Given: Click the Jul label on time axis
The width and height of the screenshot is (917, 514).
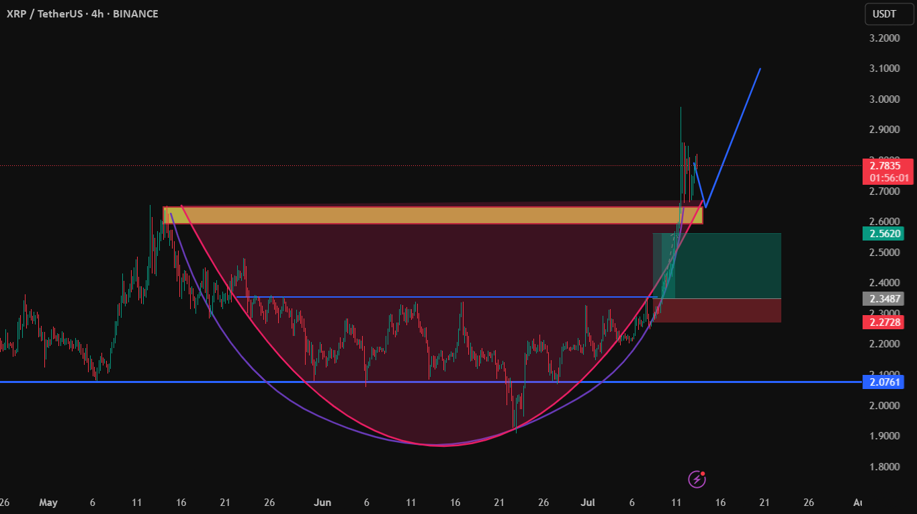Looking at the screenshot, I should [x=588, y=502].
